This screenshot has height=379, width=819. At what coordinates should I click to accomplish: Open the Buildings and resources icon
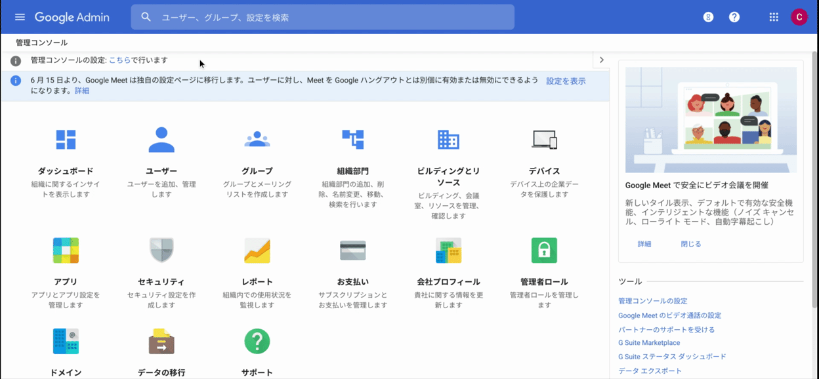448,140
